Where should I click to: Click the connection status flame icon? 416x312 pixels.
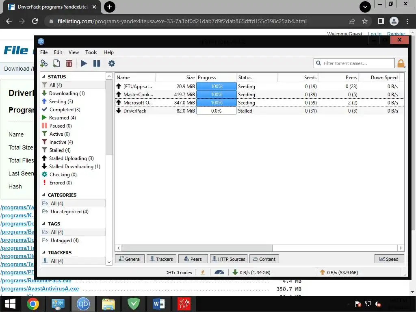coord(203,272)
